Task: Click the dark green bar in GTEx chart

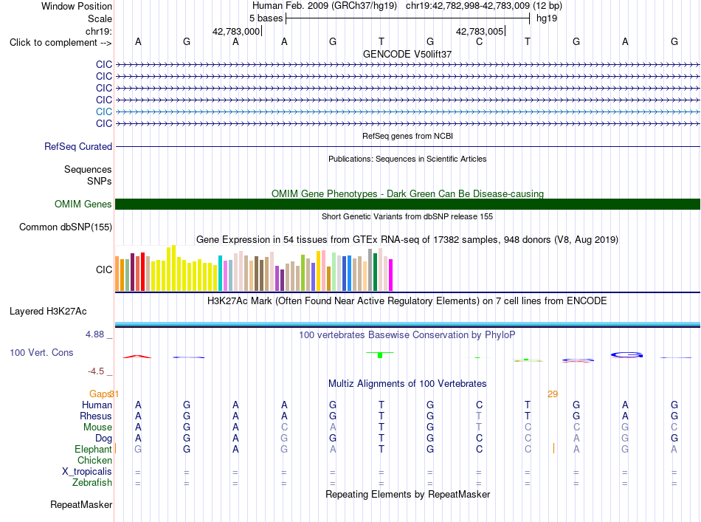Action: [375, 272]
